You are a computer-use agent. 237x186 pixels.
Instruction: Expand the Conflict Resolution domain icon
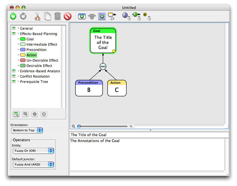14,76
